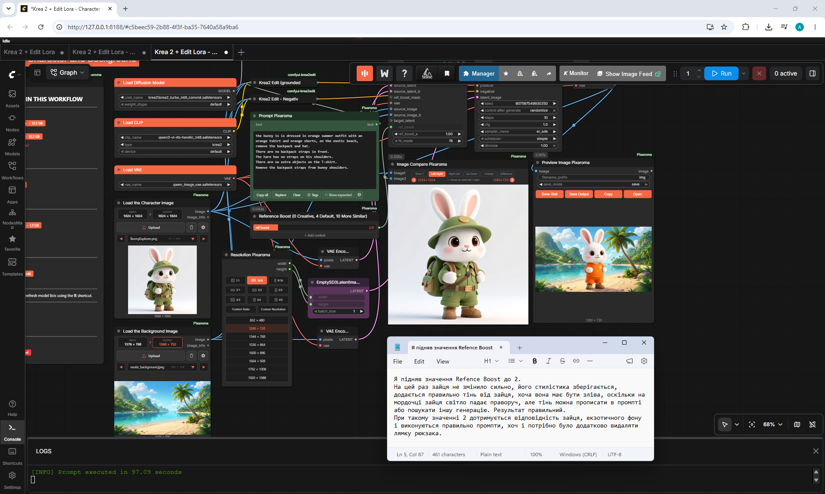Image resolution: width=825 pixels, height=494 pixels.
Task: Click the share arrow icon in Manager group
Action: click(549, 73)
